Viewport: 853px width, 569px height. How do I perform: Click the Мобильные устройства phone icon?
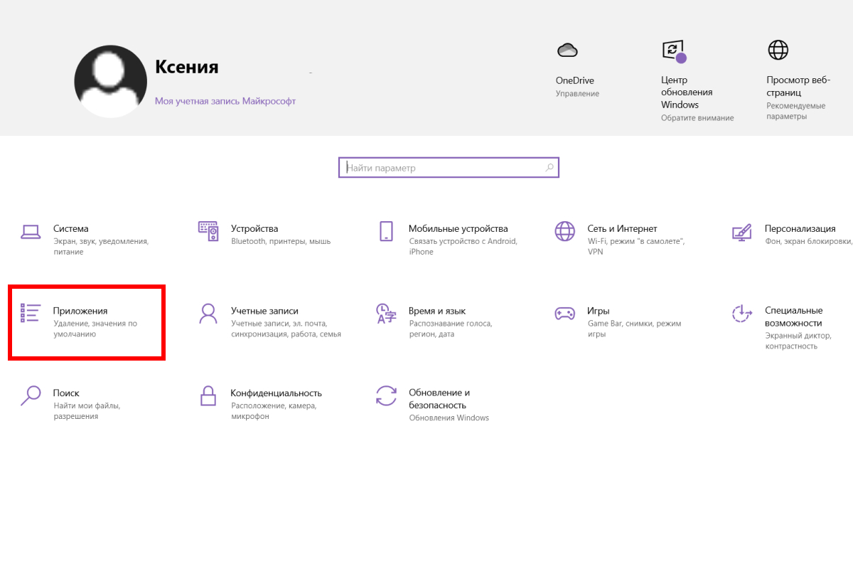386,232
